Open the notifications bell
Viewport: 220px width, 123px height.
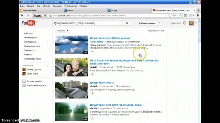184,23
